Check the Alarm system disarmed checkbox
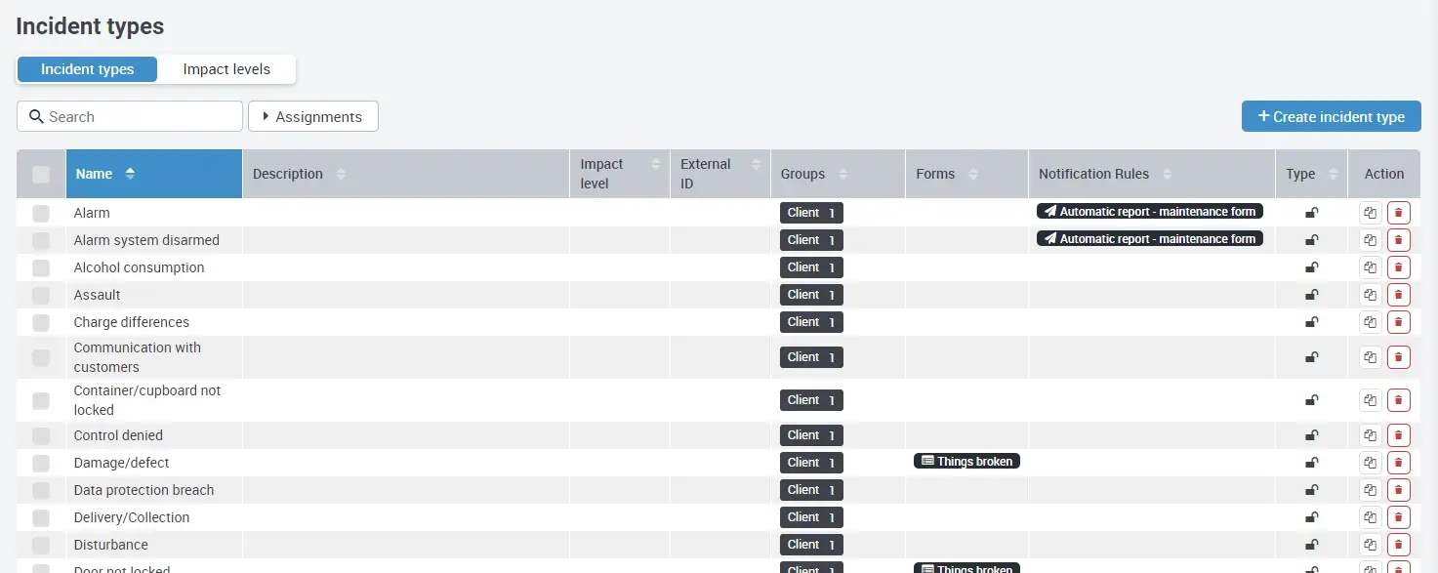This screenshot has width=1438, height=573. click(41, 240)
